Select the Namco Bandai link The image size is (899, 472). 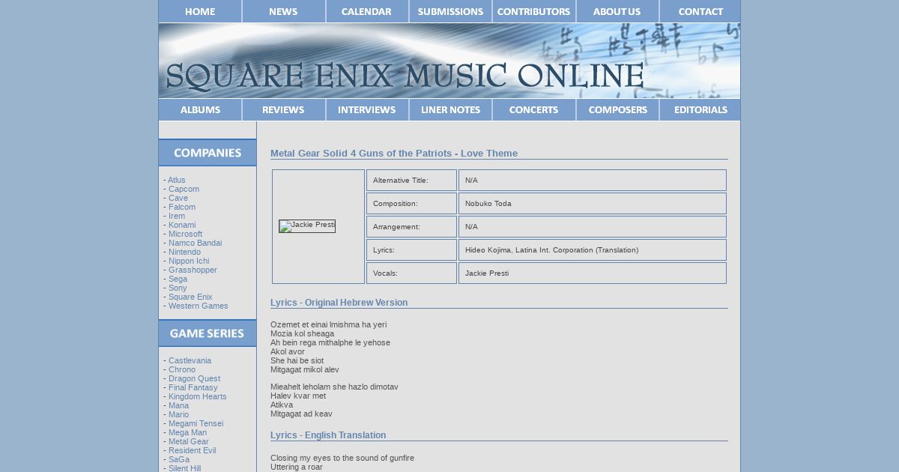195,243
